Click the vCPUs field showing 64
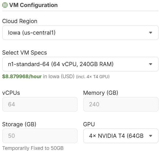The image size is (160, 151). pos(40,104)
